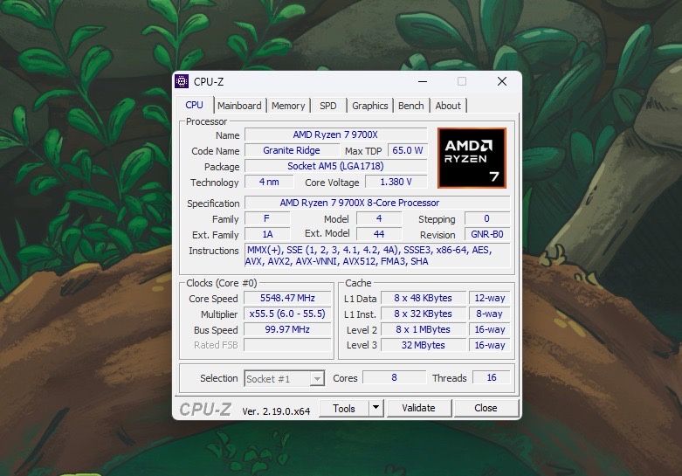Click the Specification field 8-Core Processor
Screen dimensions: 682x476
[x=377, y=203]
